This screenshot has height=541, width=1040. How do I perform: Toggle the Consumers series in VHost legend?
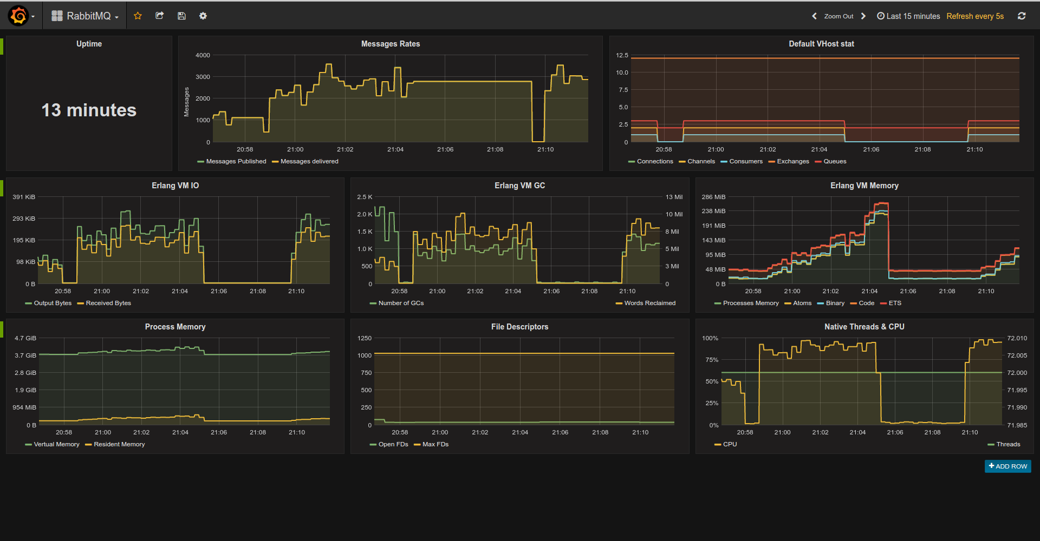[745, 161]
